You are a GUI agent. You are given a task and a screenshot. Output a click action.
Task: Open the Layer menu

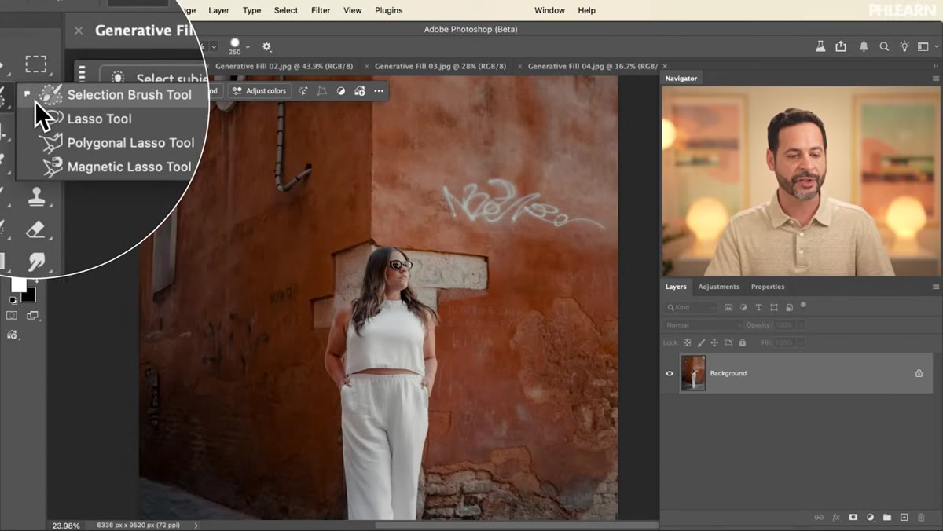click(x=218, y=10)
